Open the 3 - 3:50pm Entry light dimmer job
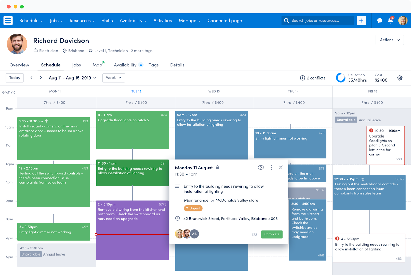Screen dimensions: 411x275 (x=54, y=232)
